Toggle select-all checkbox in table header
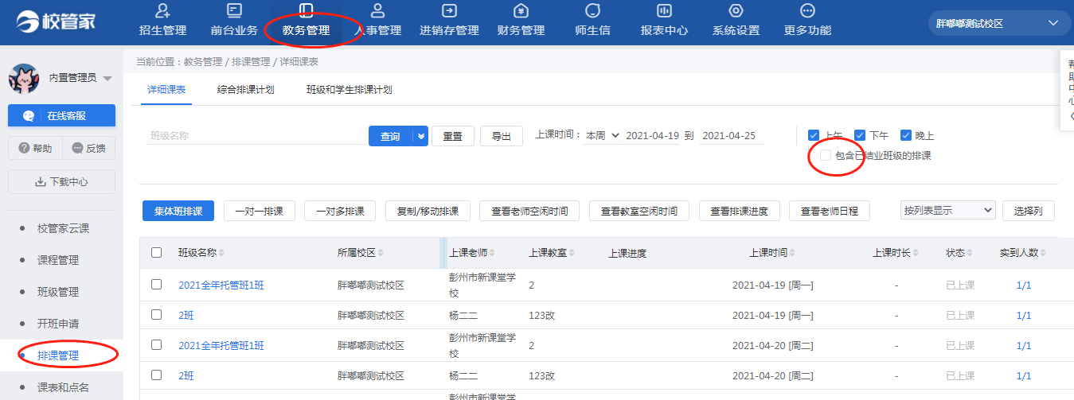The height and width of the screenshot is (400, 1074). click(x=157, y=253)
